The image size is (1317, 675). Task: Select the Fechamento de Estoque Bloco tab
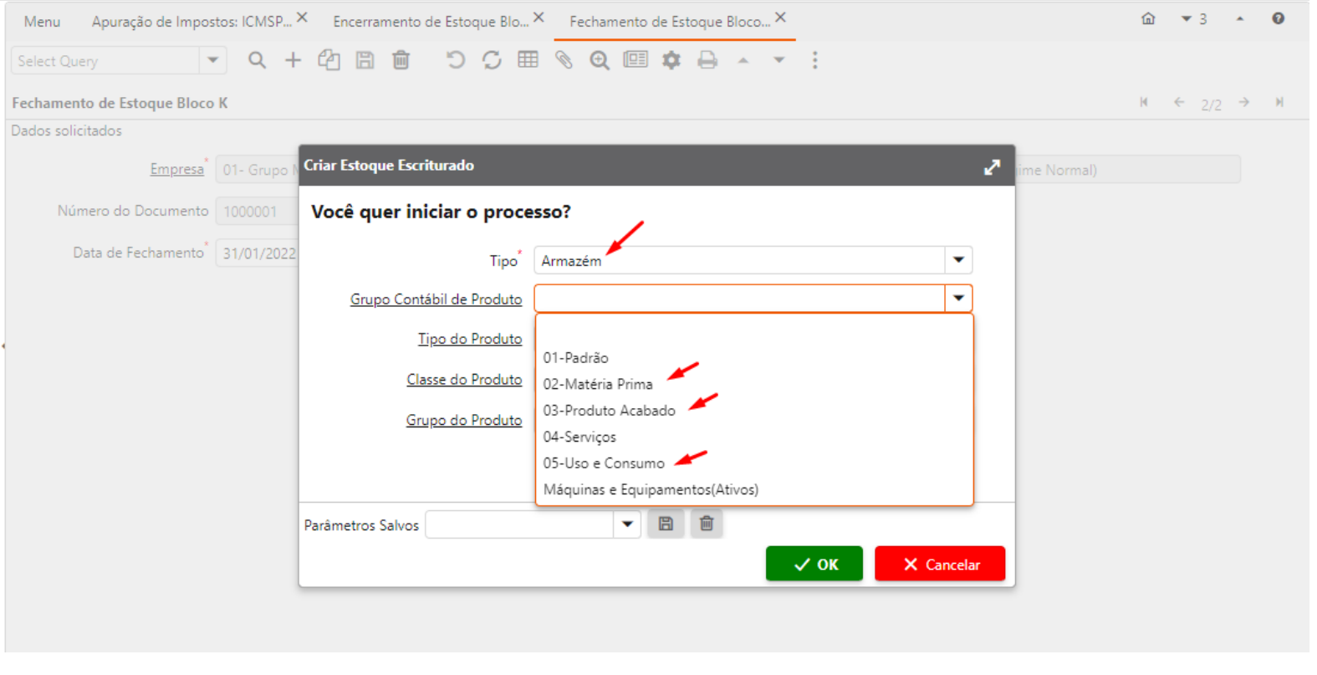670,22
